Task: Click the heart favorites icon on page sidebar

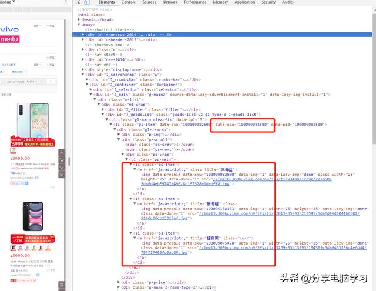Action: (x=62, y=167)
